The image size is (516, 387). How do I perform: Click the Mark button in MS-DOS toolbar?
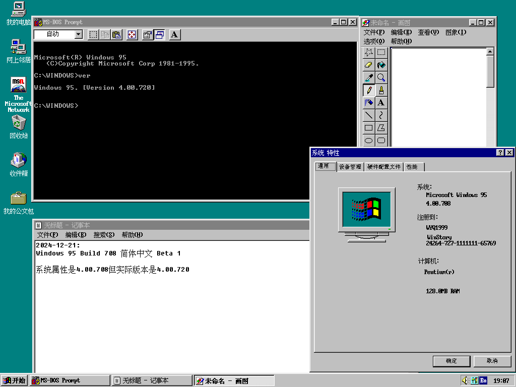tap(93, 35)
